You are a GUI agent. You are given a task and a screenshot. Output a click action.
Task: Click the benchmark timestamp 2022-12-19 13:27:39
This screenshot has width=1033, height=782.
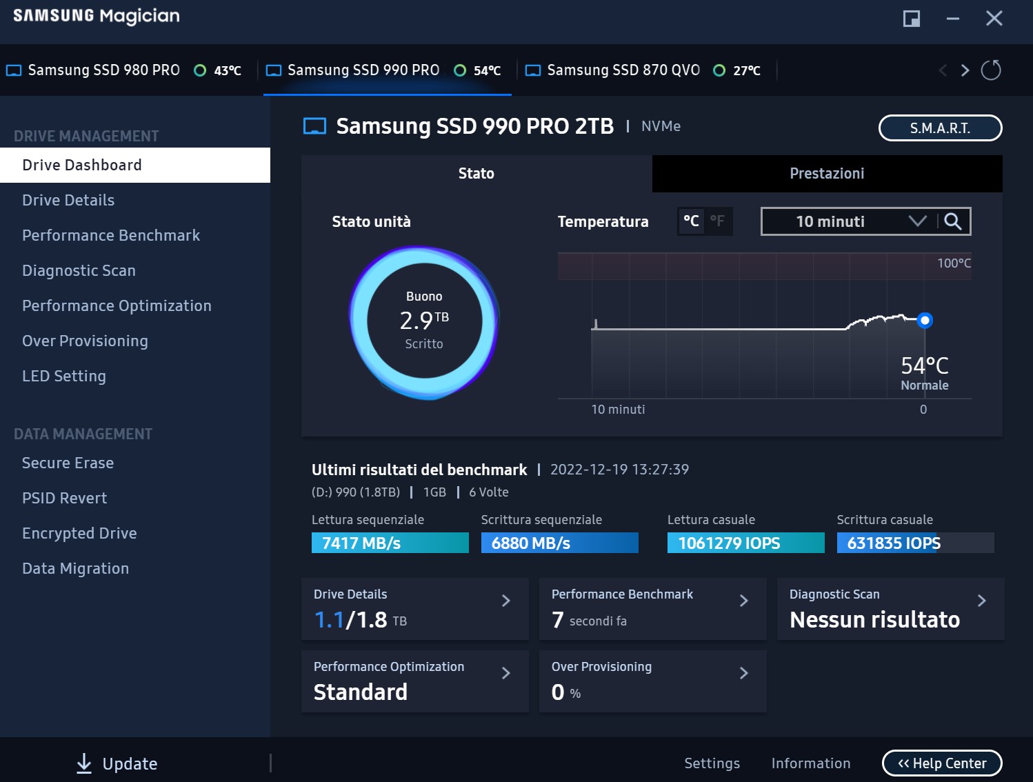coord(619,470)
